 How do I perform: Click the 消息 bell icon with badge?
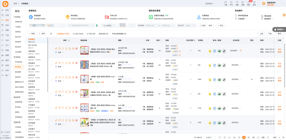[x=248, y=2]
